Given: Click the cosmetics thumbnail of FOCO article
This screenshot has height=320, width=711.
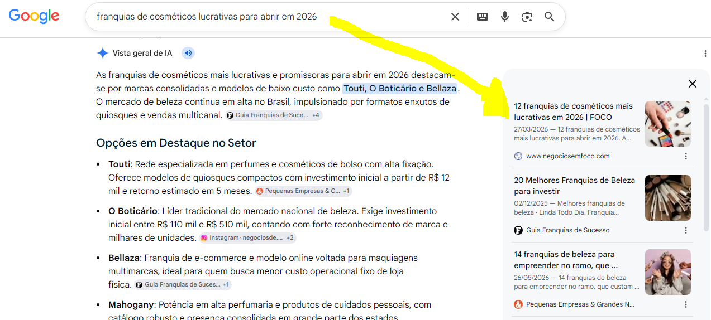Looking at the screenshot, I should pyautogui.click(x=668, y=124).
